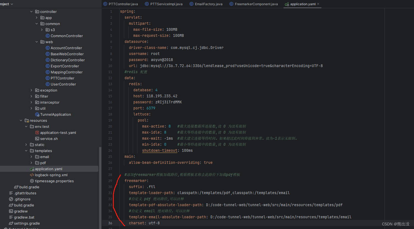Switch to the PTTServiceImpl.java tab
Screen dimensions: 414x229
click(x=164, y=4)
